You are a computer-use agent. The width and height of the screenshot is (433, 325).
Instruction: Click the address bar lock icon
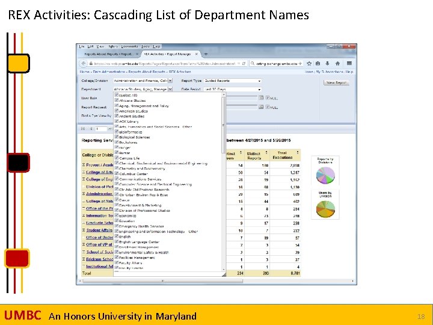91,64
